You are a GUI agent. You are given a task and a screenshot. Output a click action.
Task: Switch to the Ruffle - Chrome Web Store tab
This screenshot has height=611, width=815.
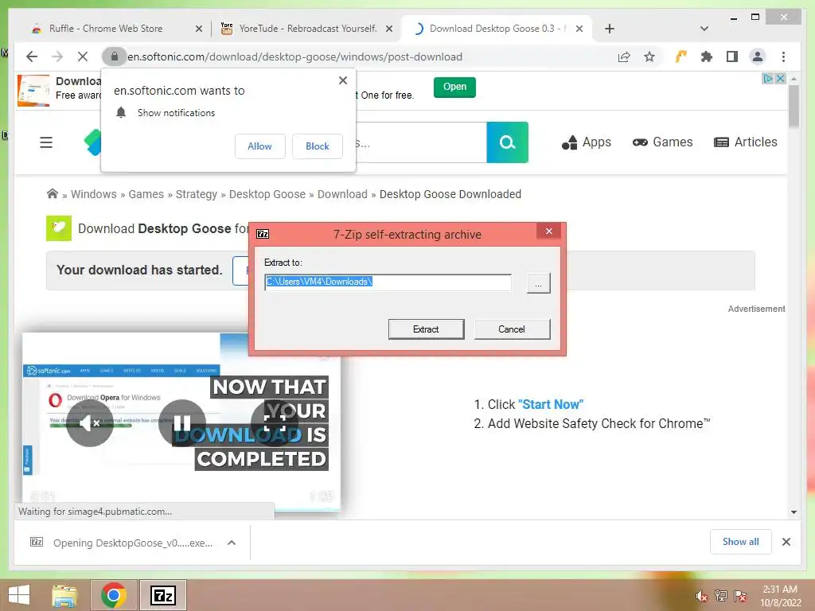click(106, 29)
